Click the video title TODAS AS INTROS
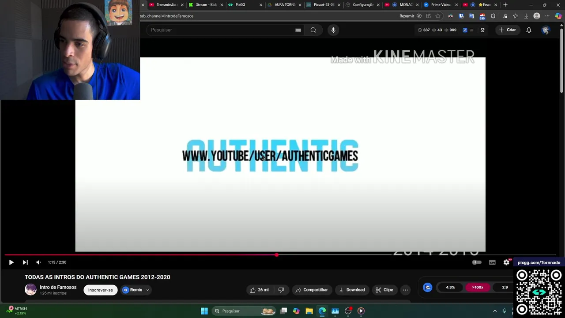565x318 pixels. 97,277
